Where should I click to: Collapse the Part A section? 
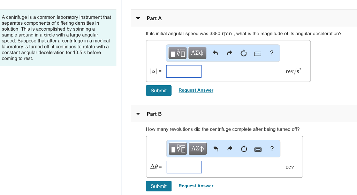click(138, 18)
